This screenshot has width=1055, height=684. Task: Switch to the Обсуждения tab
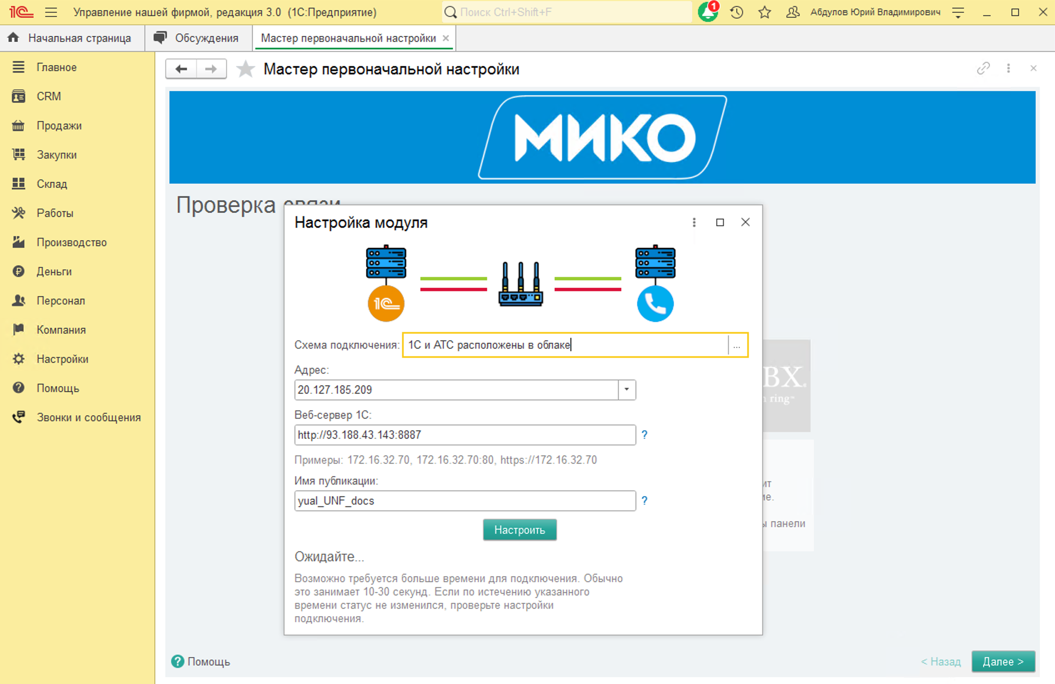tap(206, 38)
